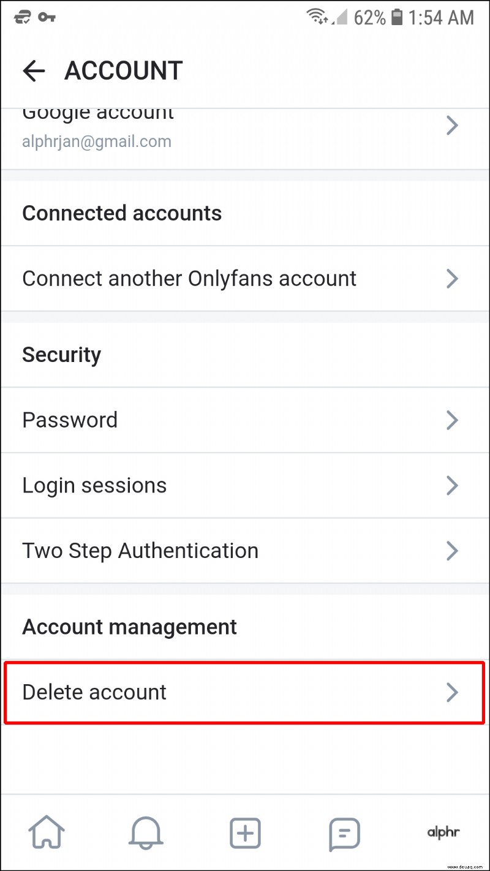Tap the VPN key status icon
This screenshot has height=871, width=490.
[x=47, y=17]
